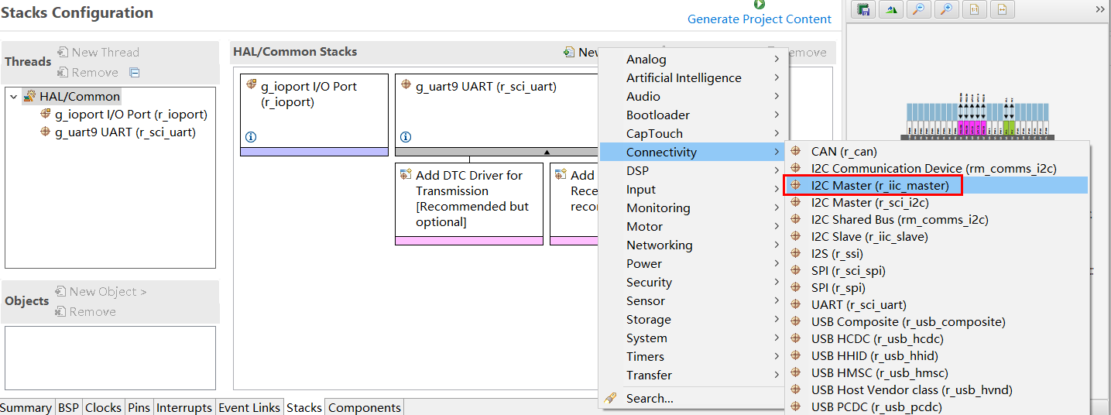Expand the Bootloader submenu

pos(694,115)
